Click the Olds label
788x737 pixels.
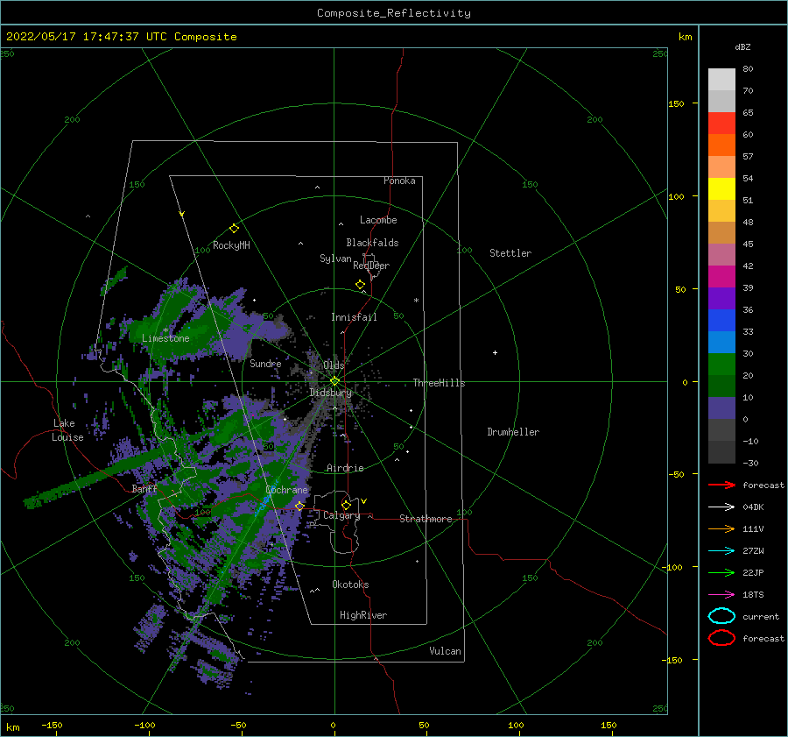pos(334,365)
